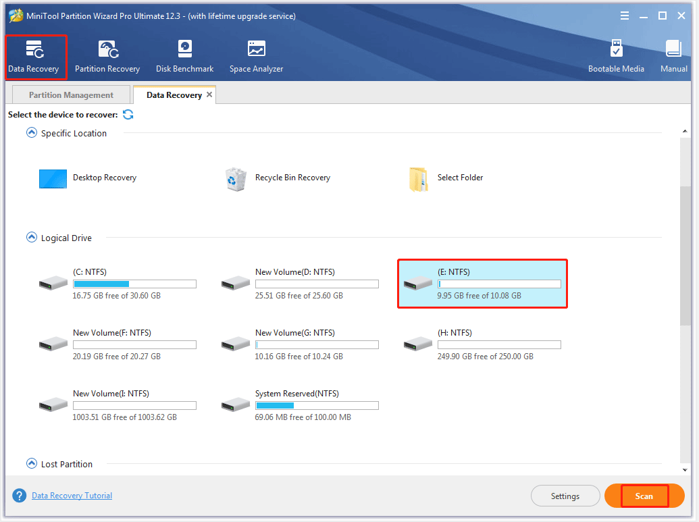Click the 'Desktop Recovery' label
This screenshot has height=522, width=699.
(x=105, y=178)
